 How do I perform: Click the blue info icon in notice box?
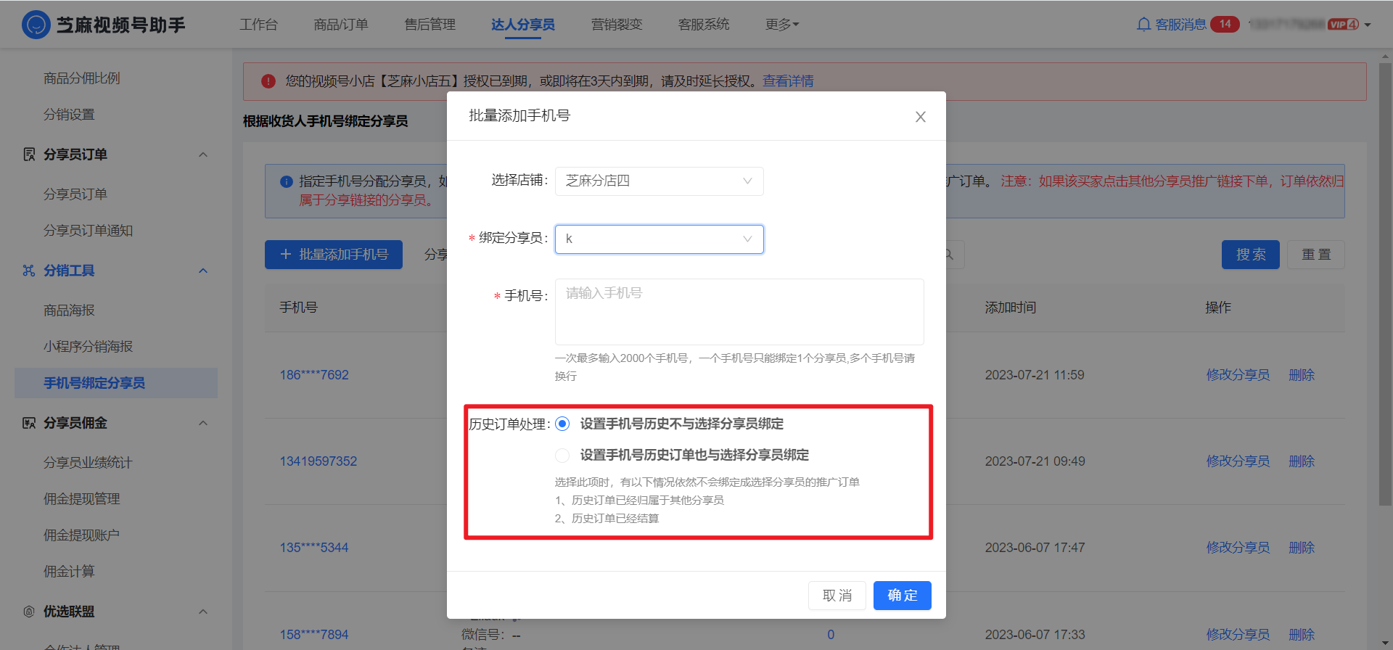click(287, 181)
